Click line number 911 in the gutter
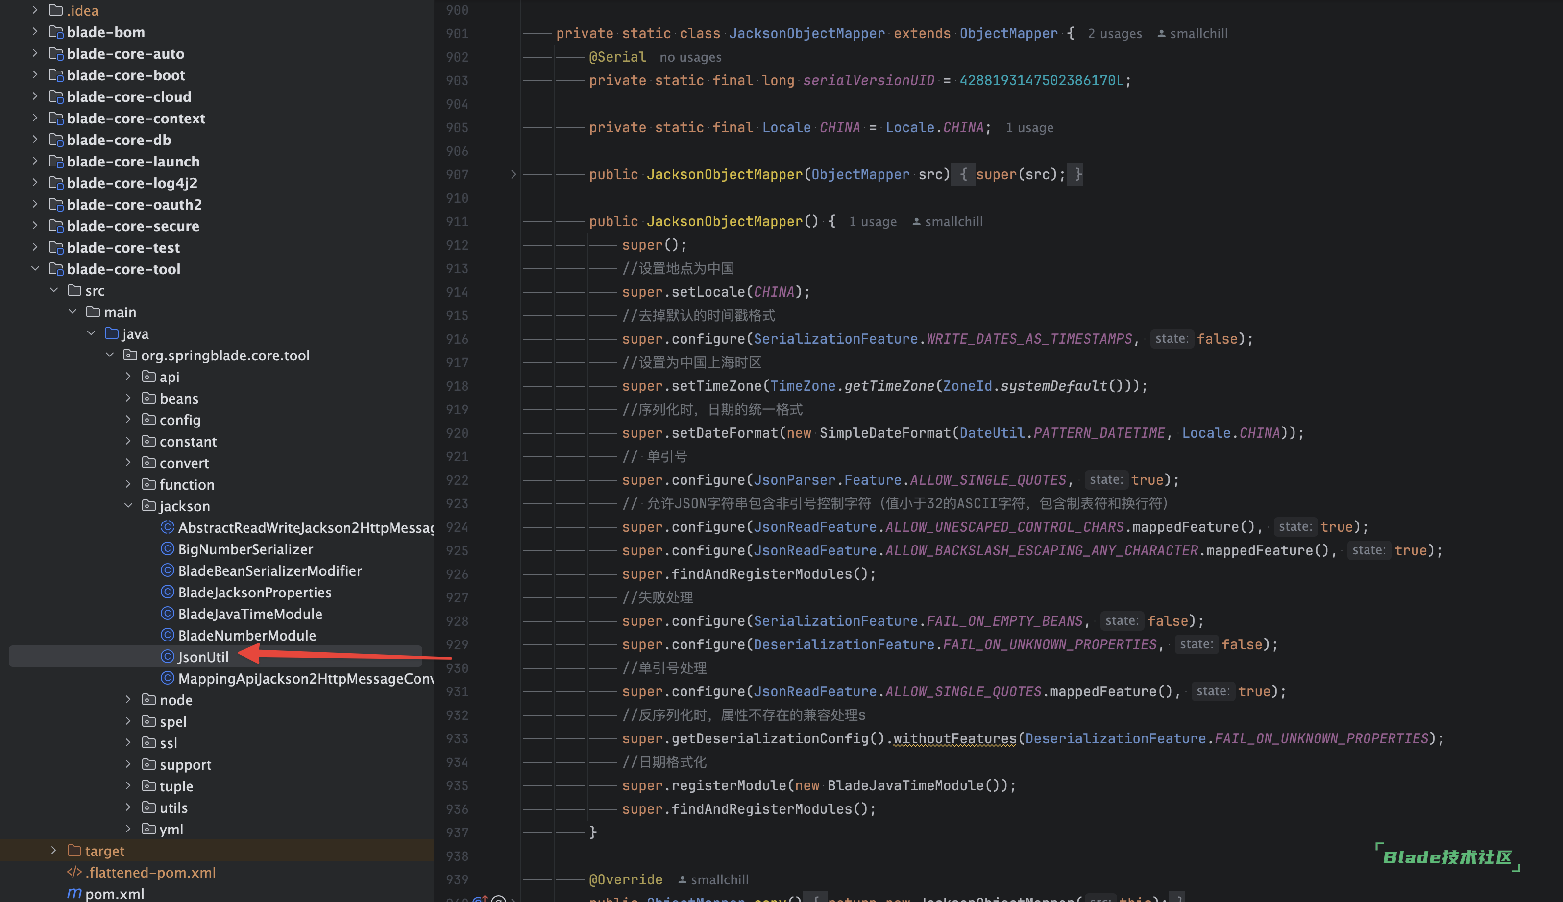The width and height of the screenshot is (1563, 902). 457,222
